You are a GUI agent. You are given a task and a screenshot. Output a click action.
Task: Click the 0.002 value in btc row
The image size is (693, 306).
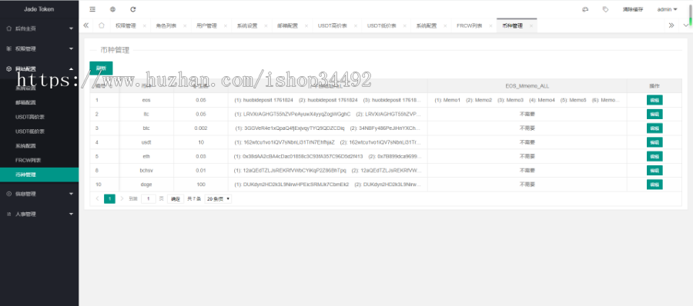coord(201,128)
